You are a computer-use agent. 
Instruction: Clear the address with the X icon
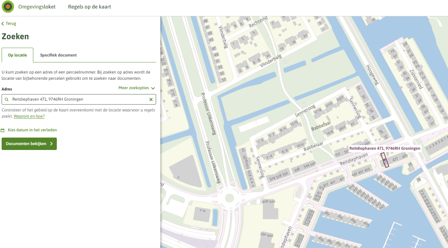[151, 99]
